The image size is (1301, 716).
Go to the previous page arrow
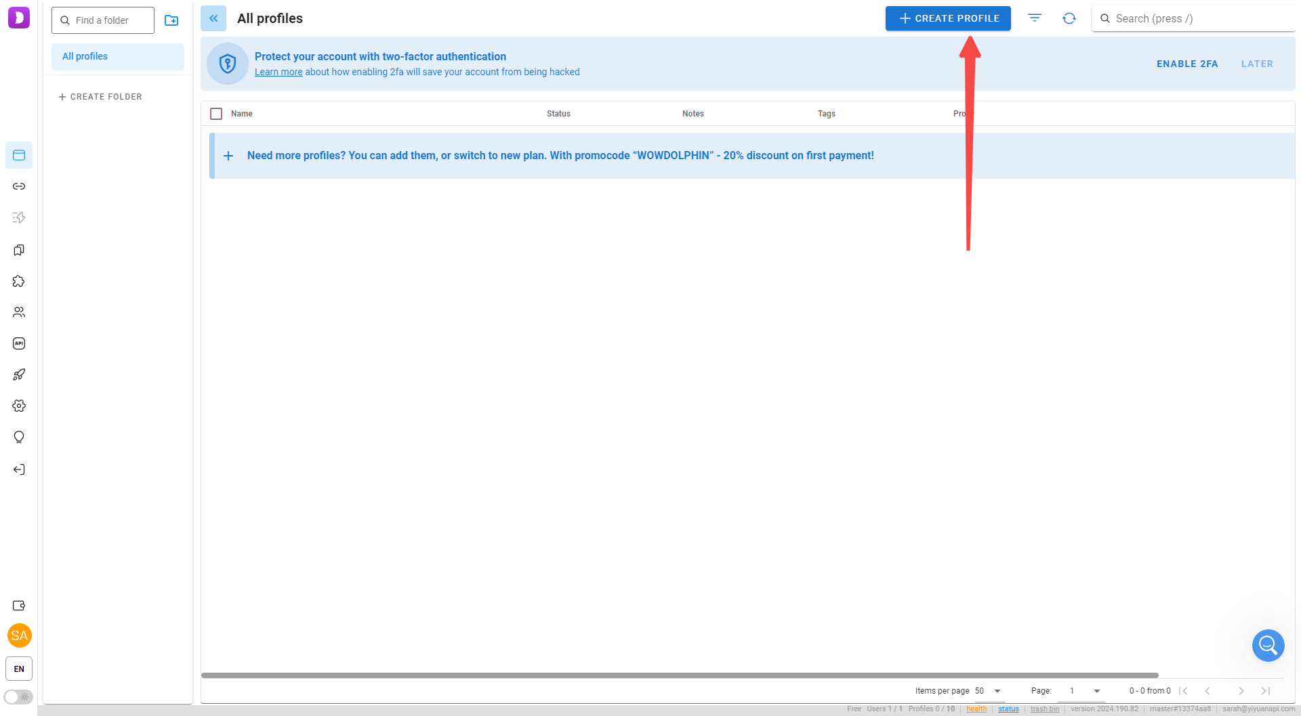coord(1207,691)
